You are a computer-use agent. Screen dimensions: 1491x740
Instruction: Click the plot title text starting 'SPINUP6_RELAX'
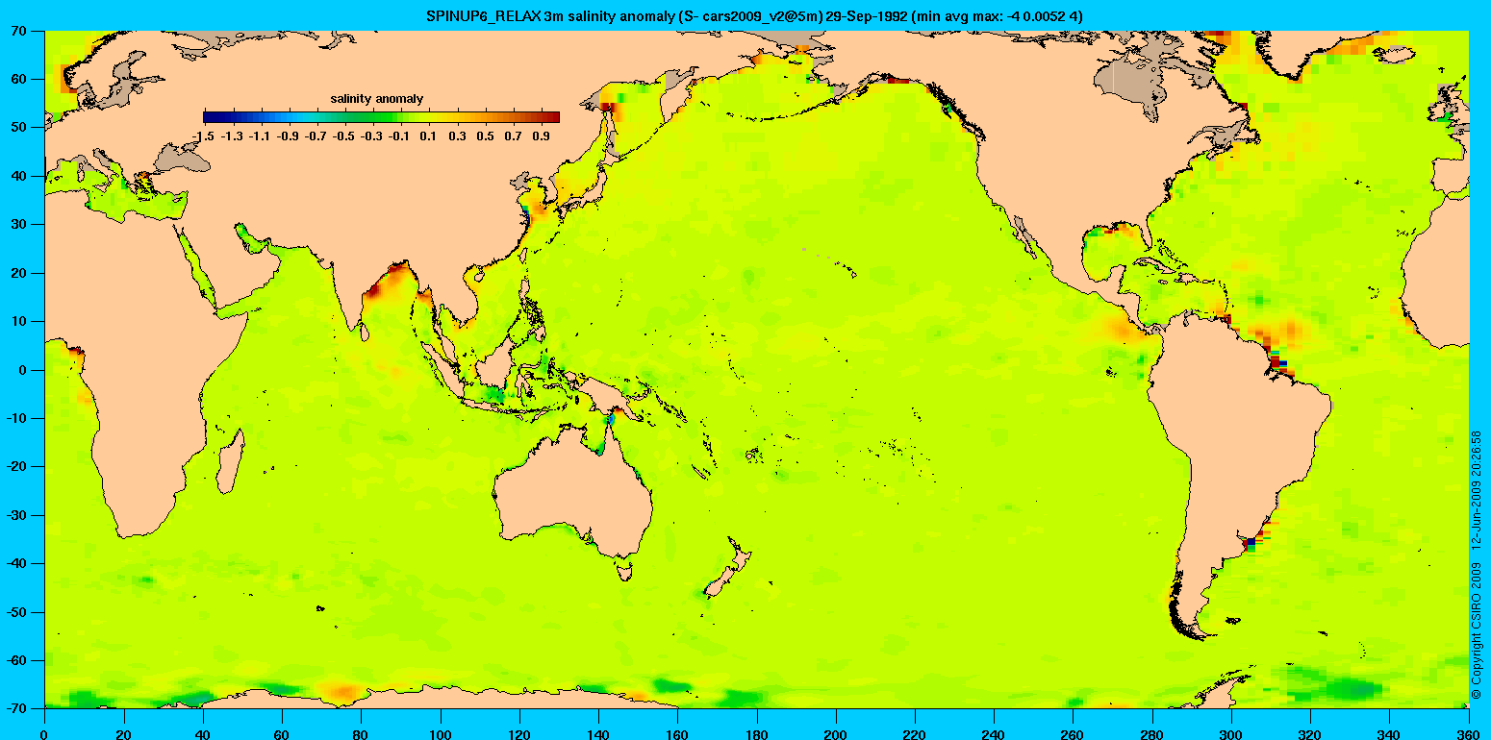(x=755, y=15)
